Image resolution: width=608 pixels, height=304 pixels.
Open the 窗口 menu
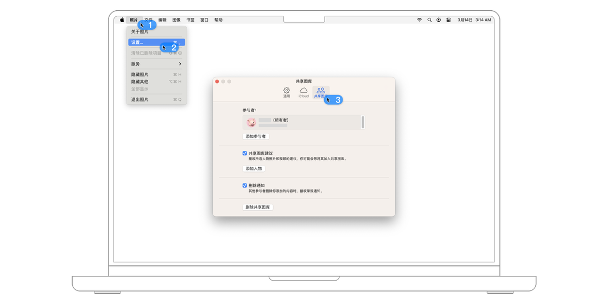click(x=204, y=20)
